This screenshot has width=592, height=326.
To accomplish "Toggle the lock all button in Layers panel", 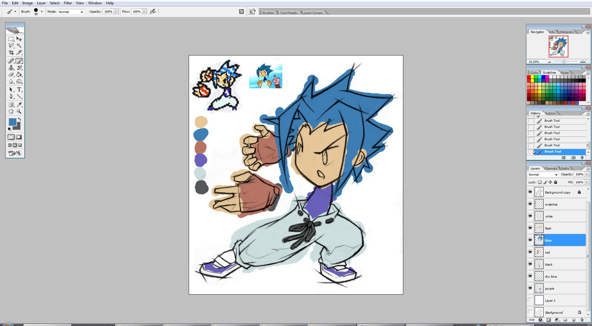I will [x=556, y=182].
